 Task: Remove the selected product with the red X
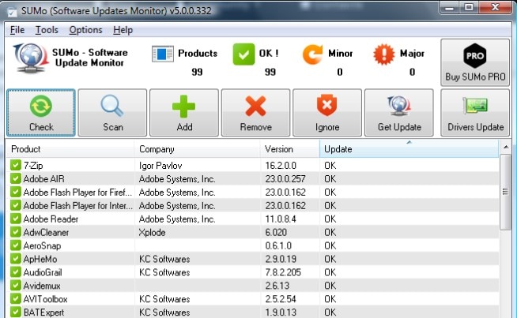tap(255, 113)
